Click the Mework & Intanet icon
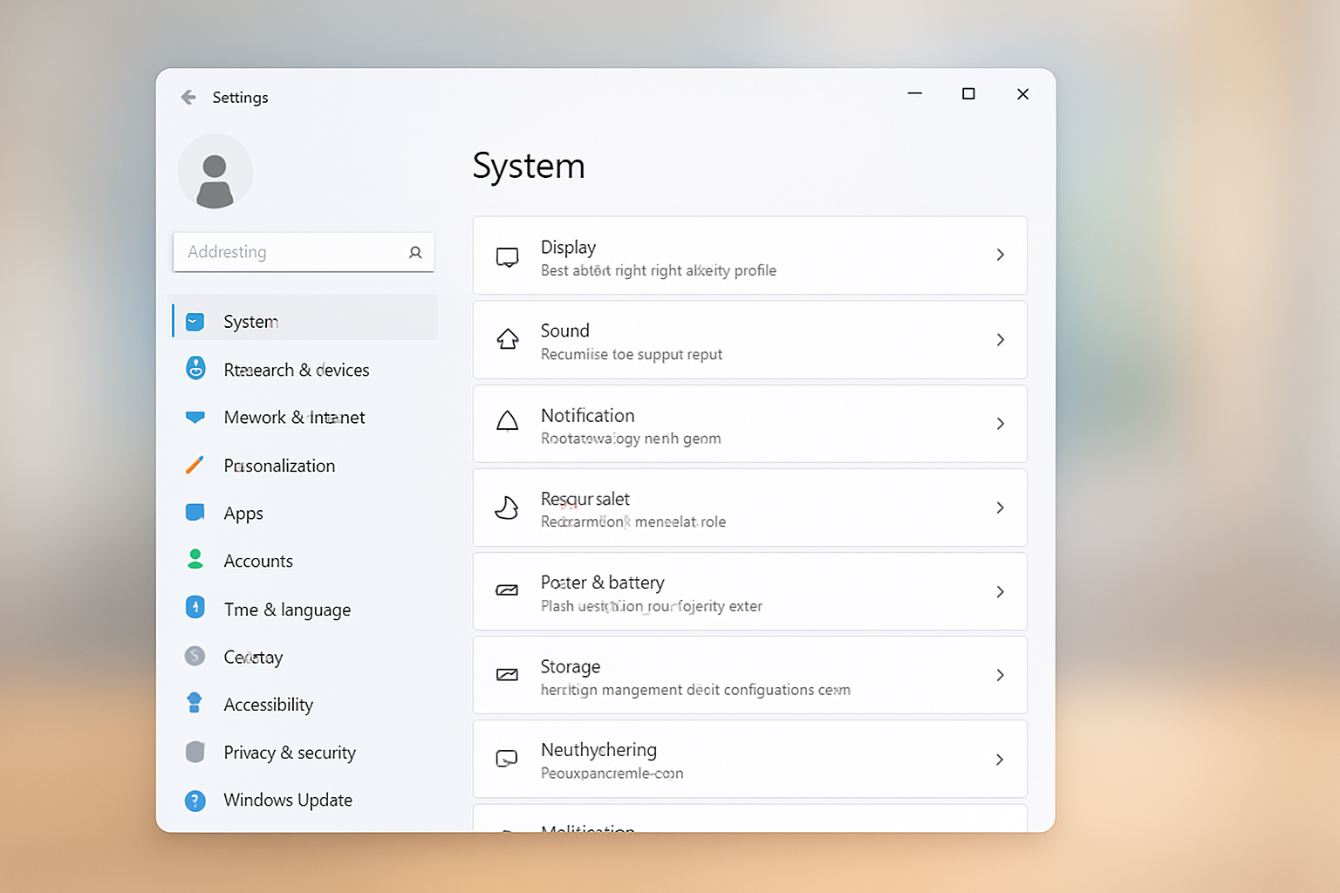Screen dimensions: 1340x893 tap(195, 417)
